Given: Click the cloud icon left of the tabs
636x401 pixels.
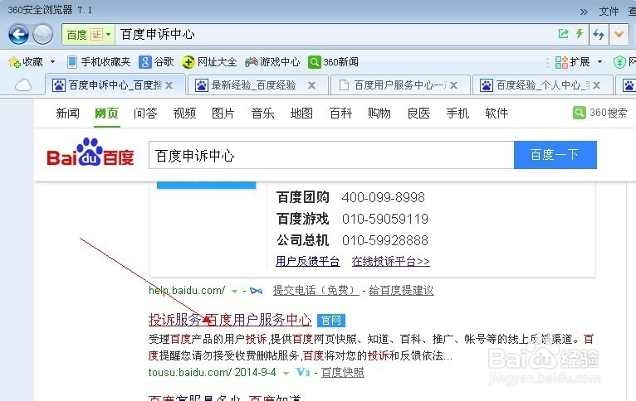Looking at the screenshot, I should pyautogui.click(x=23, y=85).
